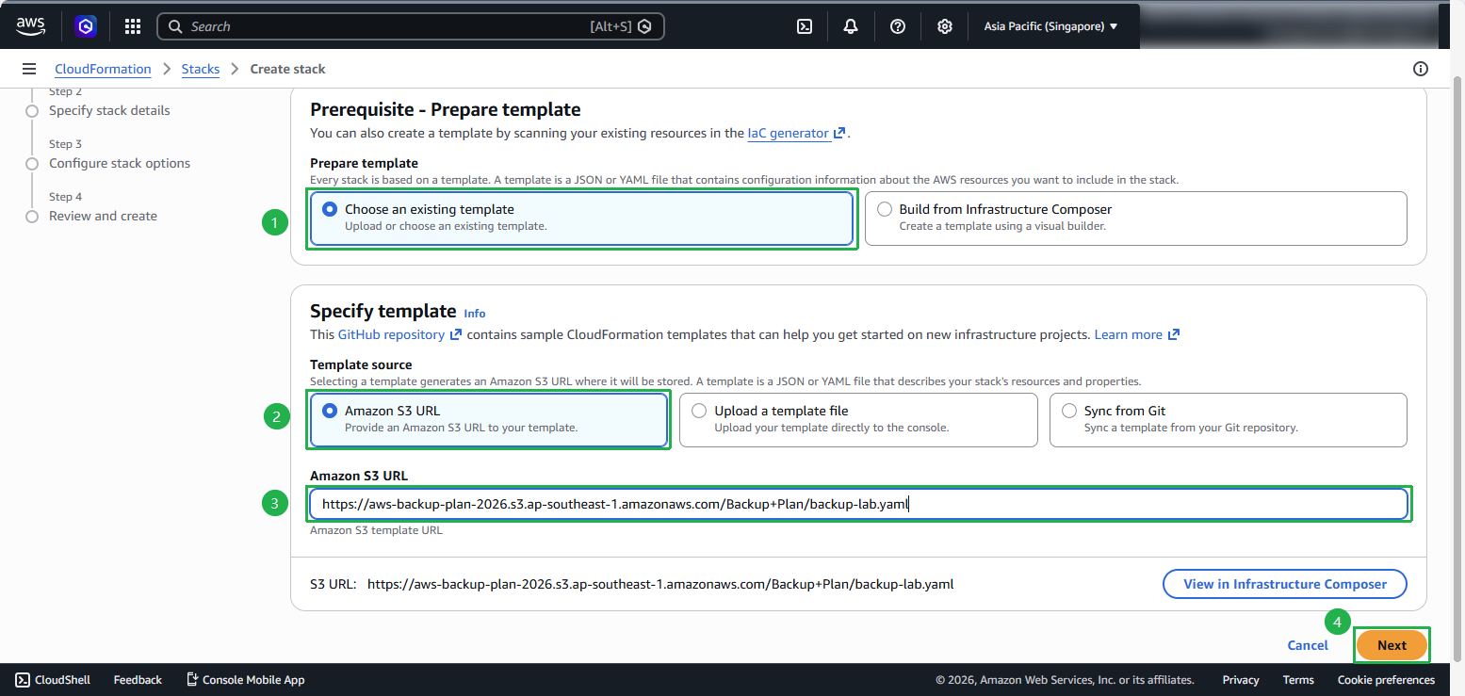1465x696 pixels.
Task: Open the services grid menu icon
Action: [133, 26]
